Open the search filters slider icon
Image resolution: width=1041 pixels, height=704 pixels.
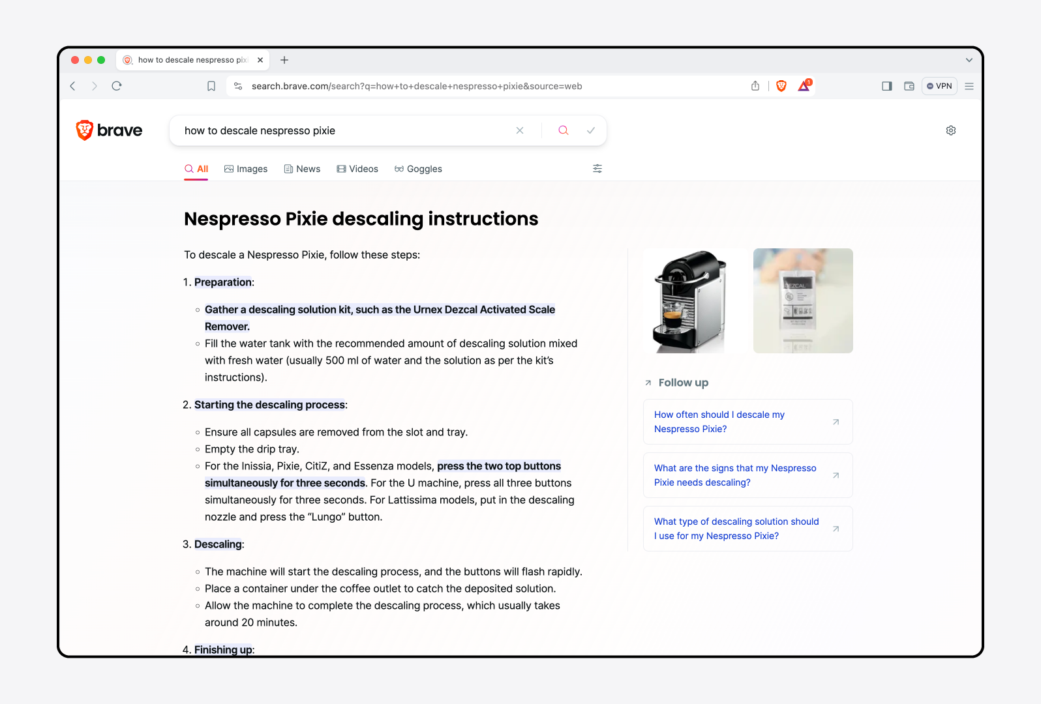coord(597,169)
